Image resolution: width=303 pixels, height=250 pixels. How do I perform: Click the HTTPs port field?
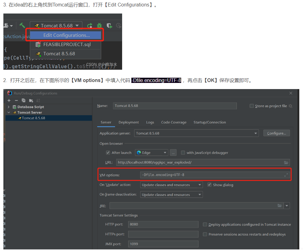click(163, 234)
